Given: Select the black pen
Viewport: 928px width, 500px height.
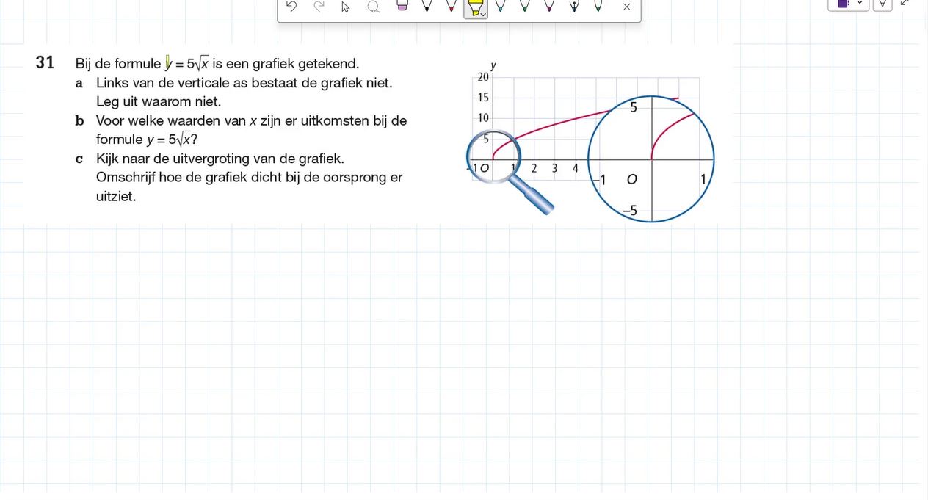Looking at the screenshot, I should click(x=426, y=6).
